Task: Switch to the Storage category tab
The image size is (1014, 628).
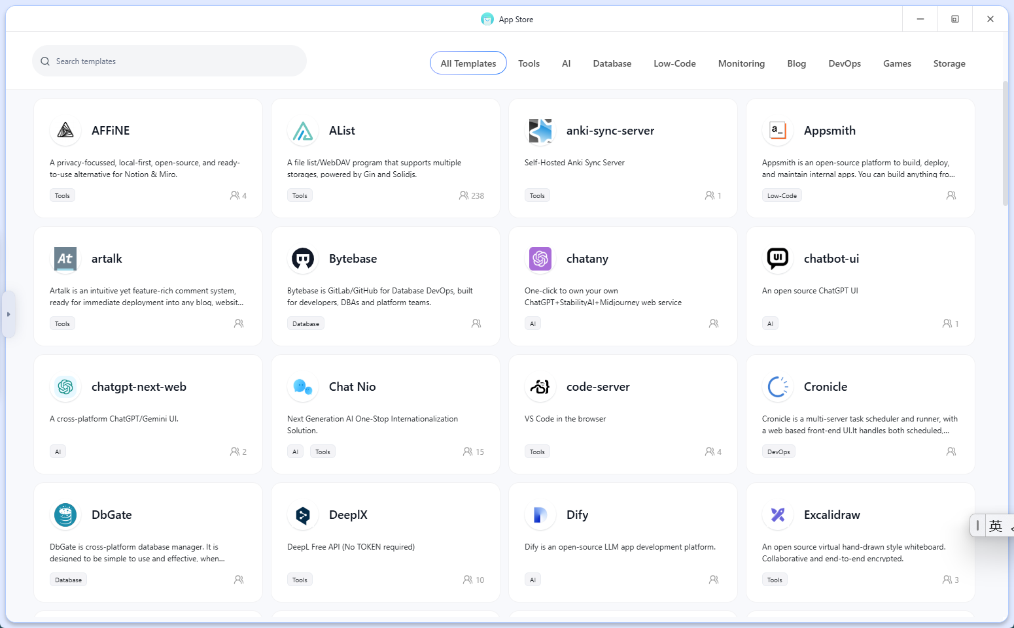Action: [x=949, y=63]
